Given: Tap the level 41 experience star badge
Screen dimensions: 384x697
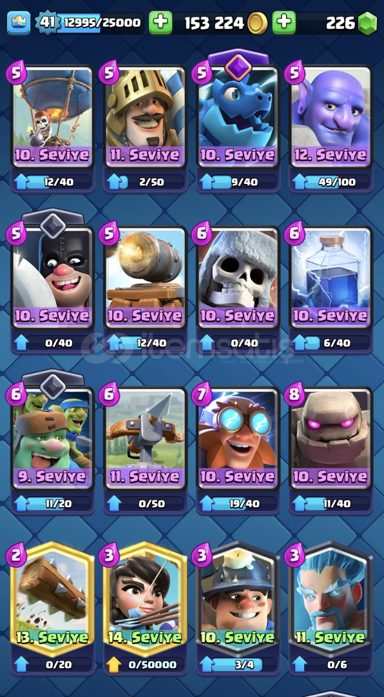Looking at the screenshot, I should 47,22.
